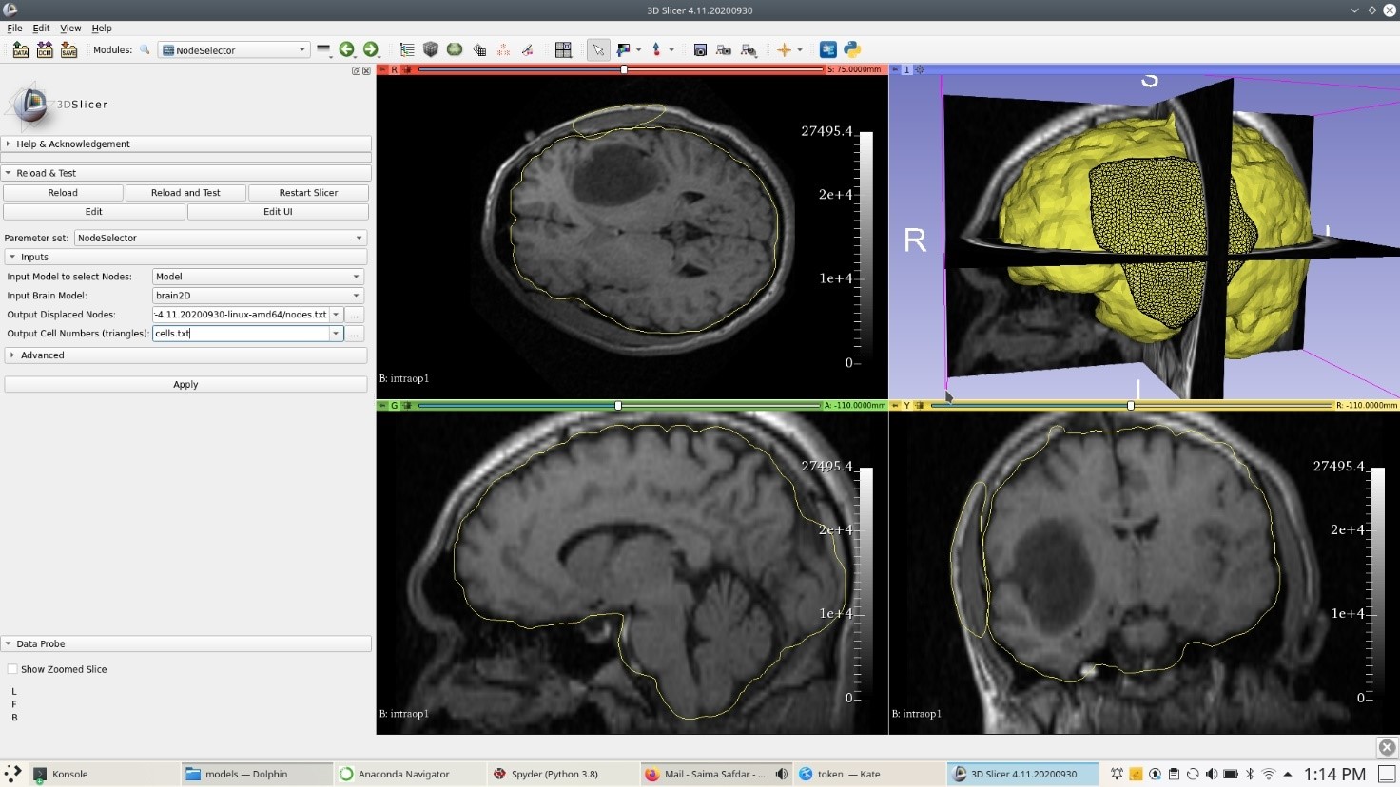1400x787 pixels.
Task: Open the Parameter set dropdown
Action: coord(221,238)
